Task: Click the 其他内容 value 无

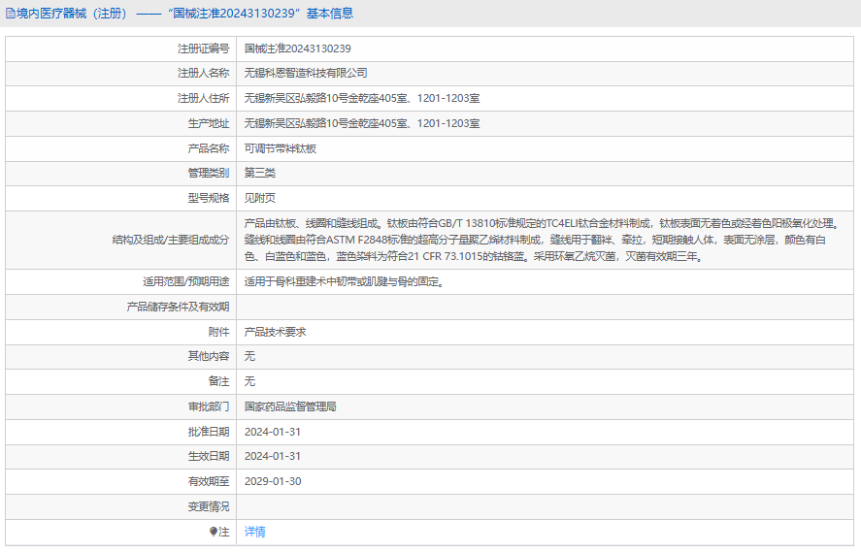Action: pyautogui.click(x=249, y=356)
